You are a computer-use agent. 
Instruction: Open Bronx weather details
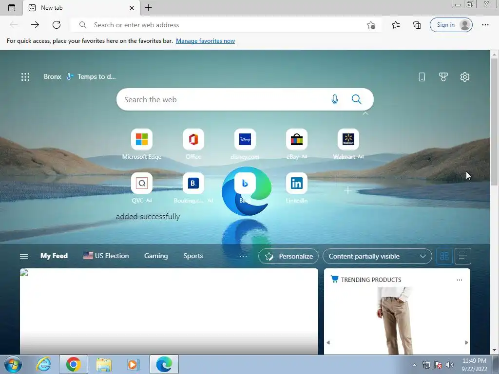79,76
